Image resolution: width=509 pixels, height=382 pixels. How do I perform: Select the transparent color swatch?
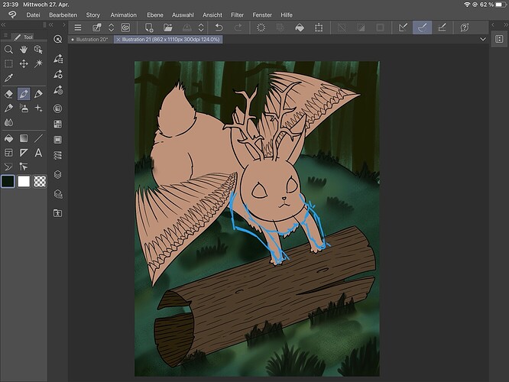pos(39,181)
